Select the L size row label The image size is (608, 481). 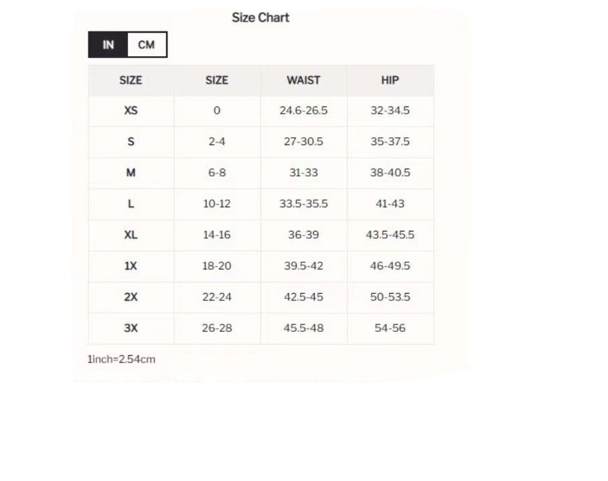tap(131, 203)
